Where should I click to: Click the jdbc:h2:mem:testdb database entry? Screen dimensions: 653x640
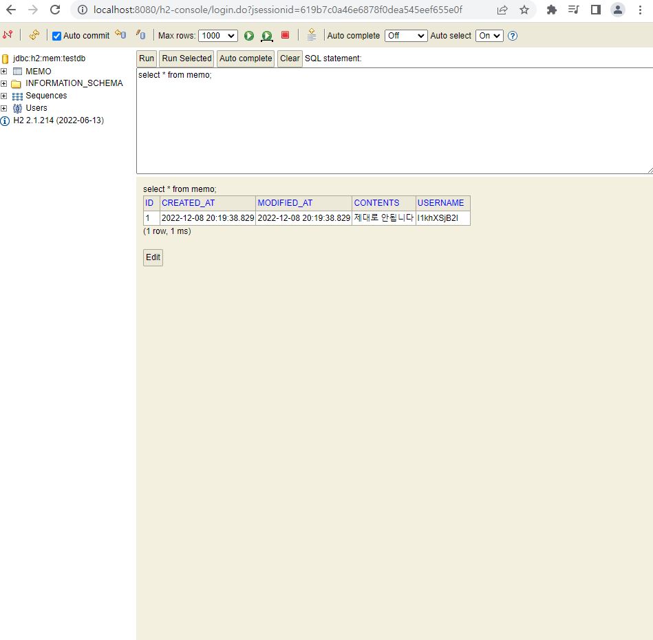[x=49, y=58]
